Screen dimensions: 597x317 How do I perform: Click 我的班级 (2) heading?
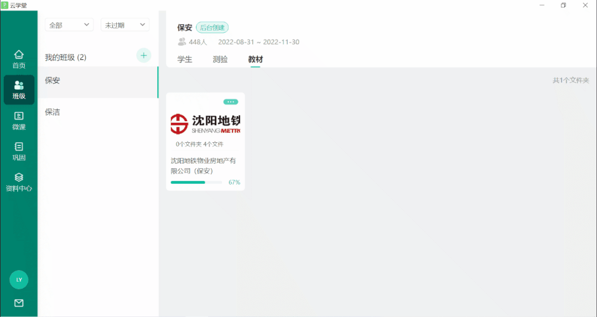65,58
